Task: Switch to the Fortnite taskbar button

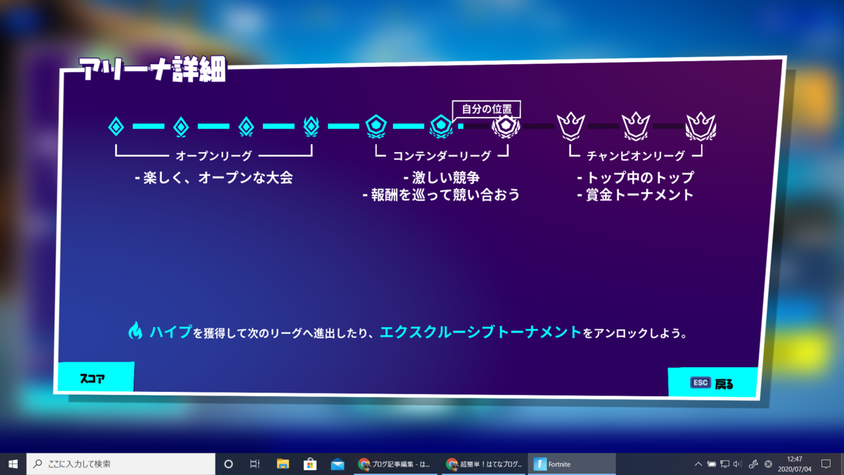Action: [572, 464]
